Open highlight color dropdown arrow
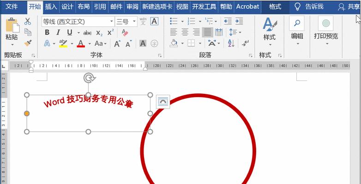The width and height of the screenshot is (361, 184). pos(72,43)
